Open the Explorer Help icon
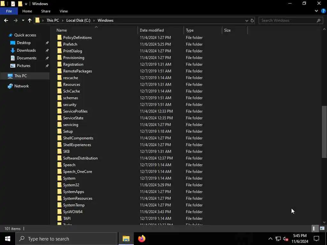 [x=323, y=11]
